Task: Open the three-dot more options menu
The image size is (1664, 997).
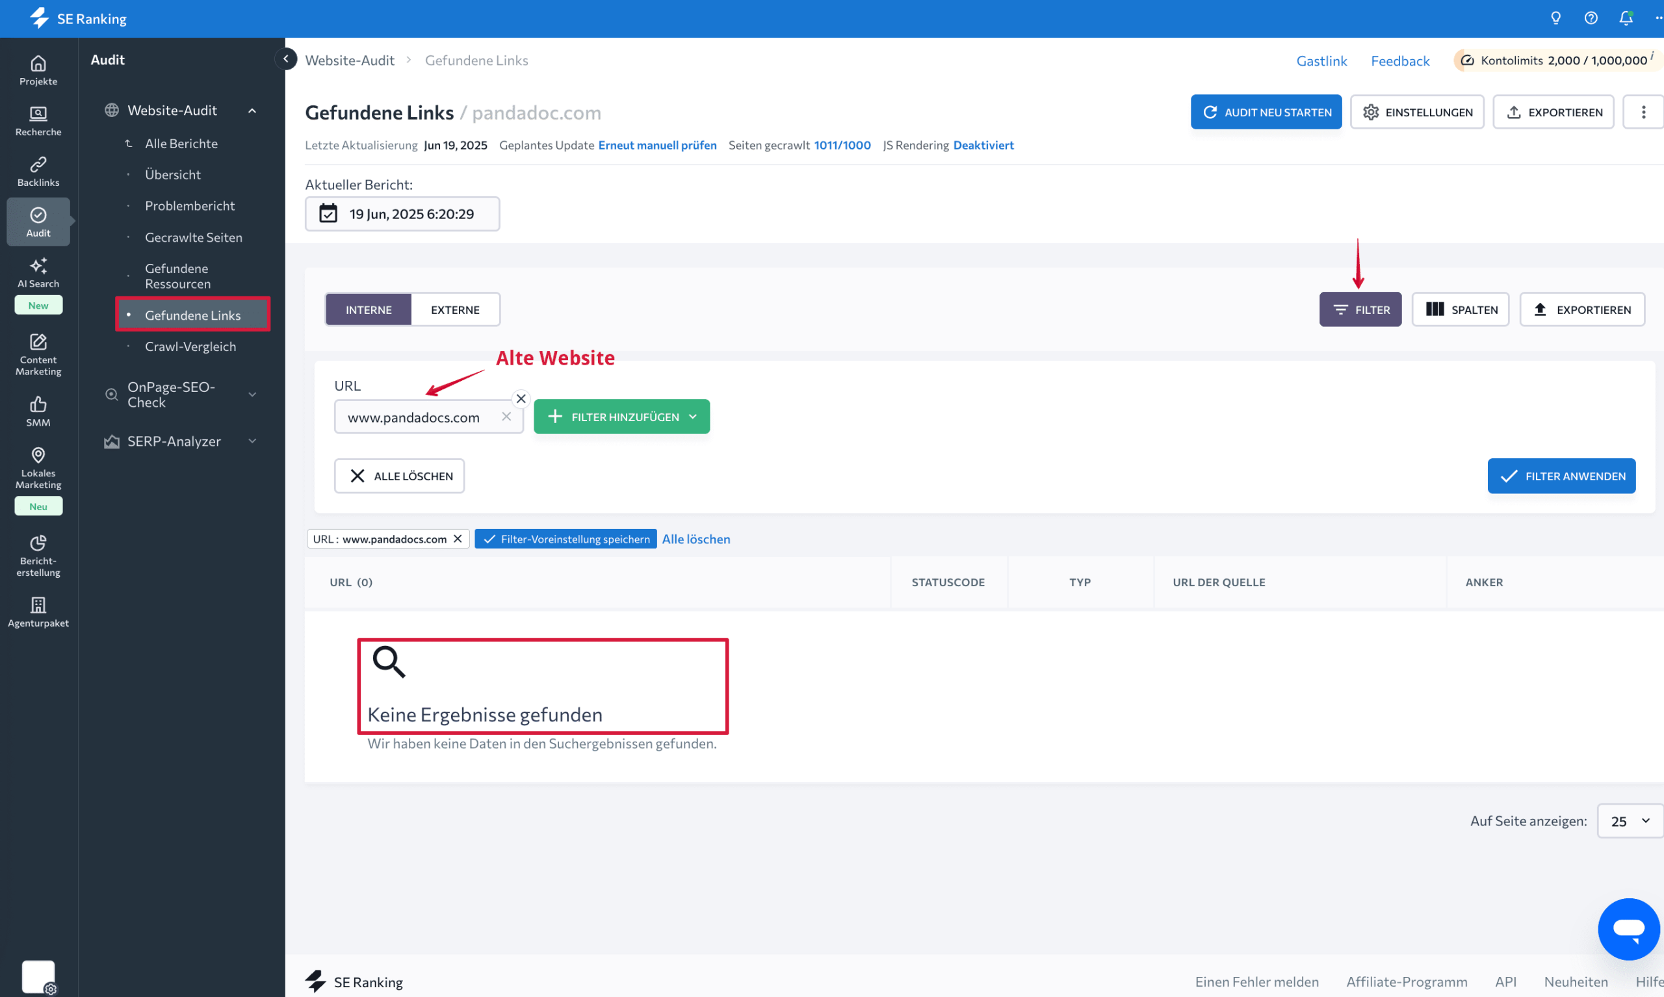Action: point(1643,112)
